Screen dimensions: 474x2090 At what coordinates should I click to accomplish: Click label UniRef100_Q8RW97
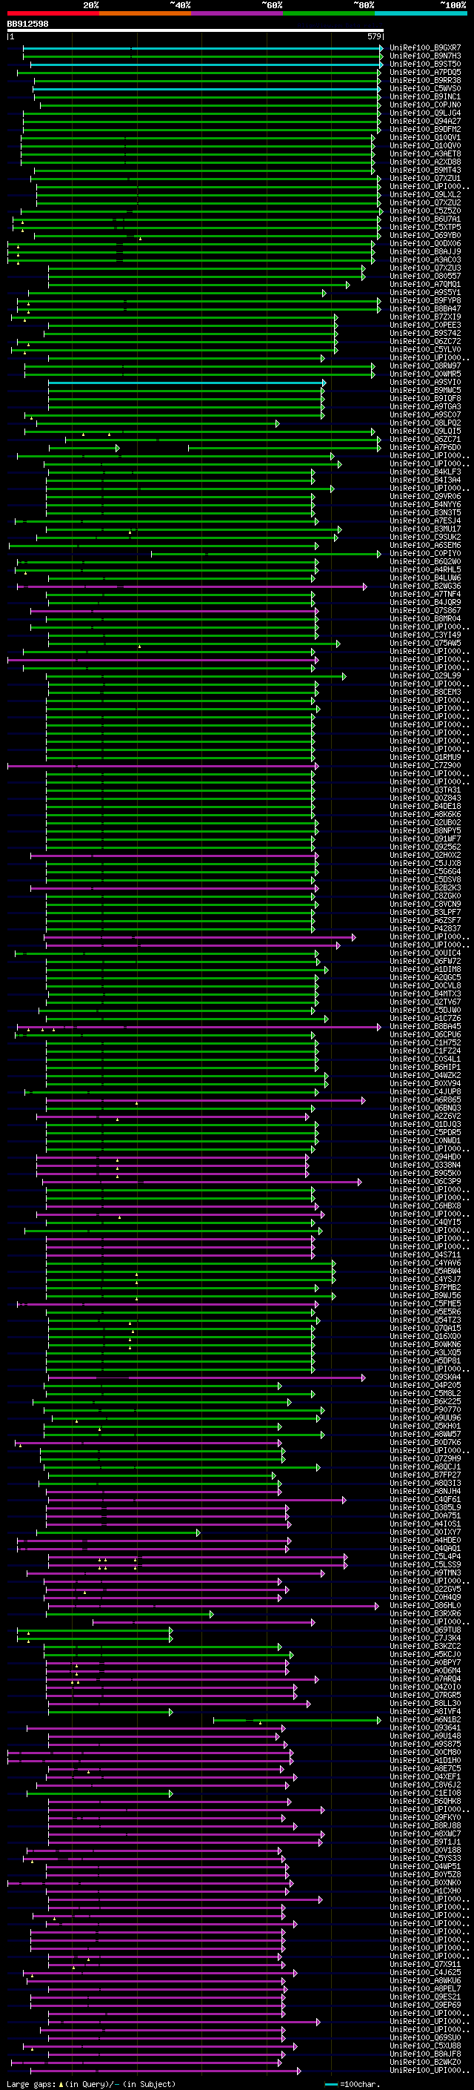425,366
